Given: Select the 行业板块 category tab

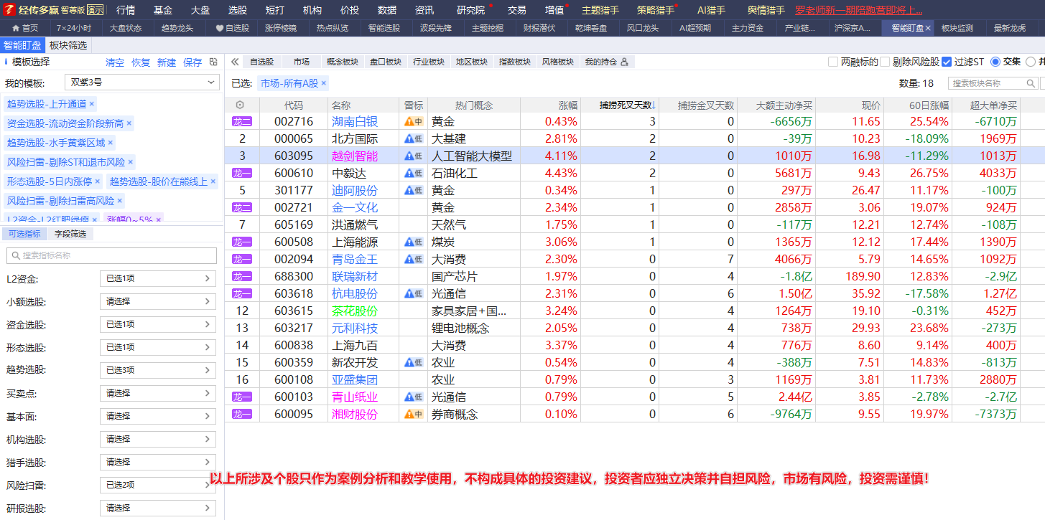Looking at the screenshot, I should [428, 62].
